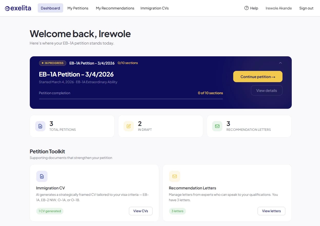Image resolution: width=320 pixels, height=226 pixels.
Task: Open Help via the question mark icon
Action: coord(246,8)
